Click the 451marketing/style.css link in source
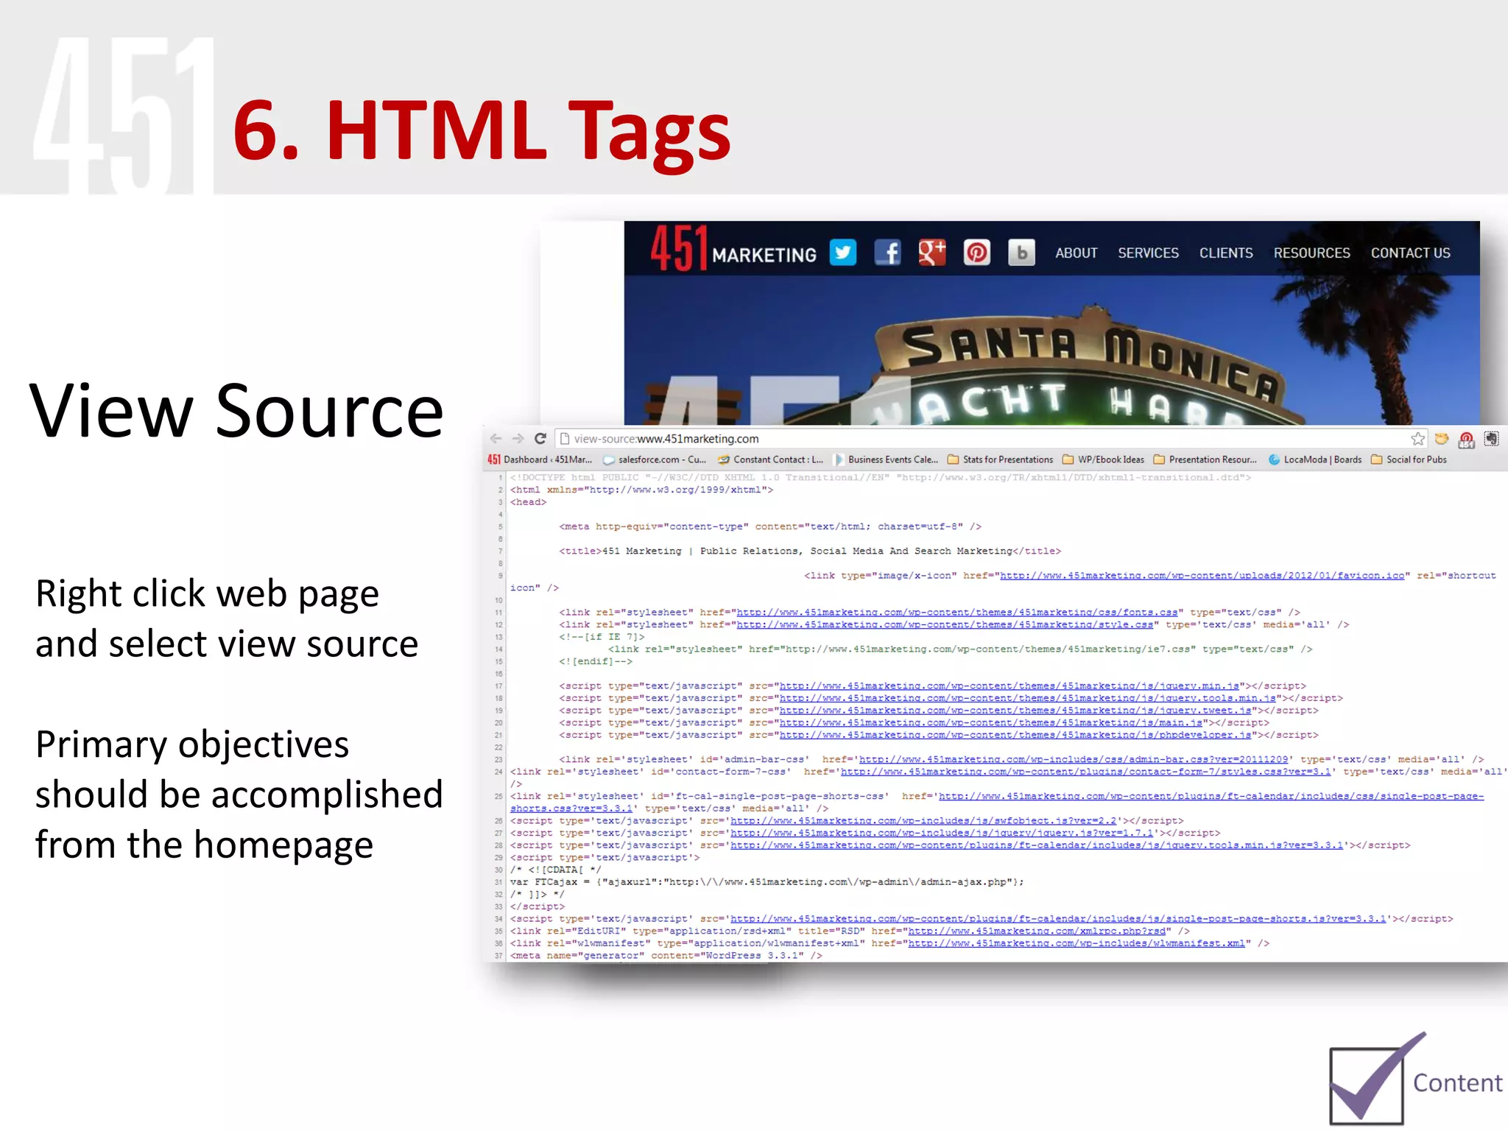Image resolution: width=1508 pixels, height=1131 pixels. coord(945,625)
